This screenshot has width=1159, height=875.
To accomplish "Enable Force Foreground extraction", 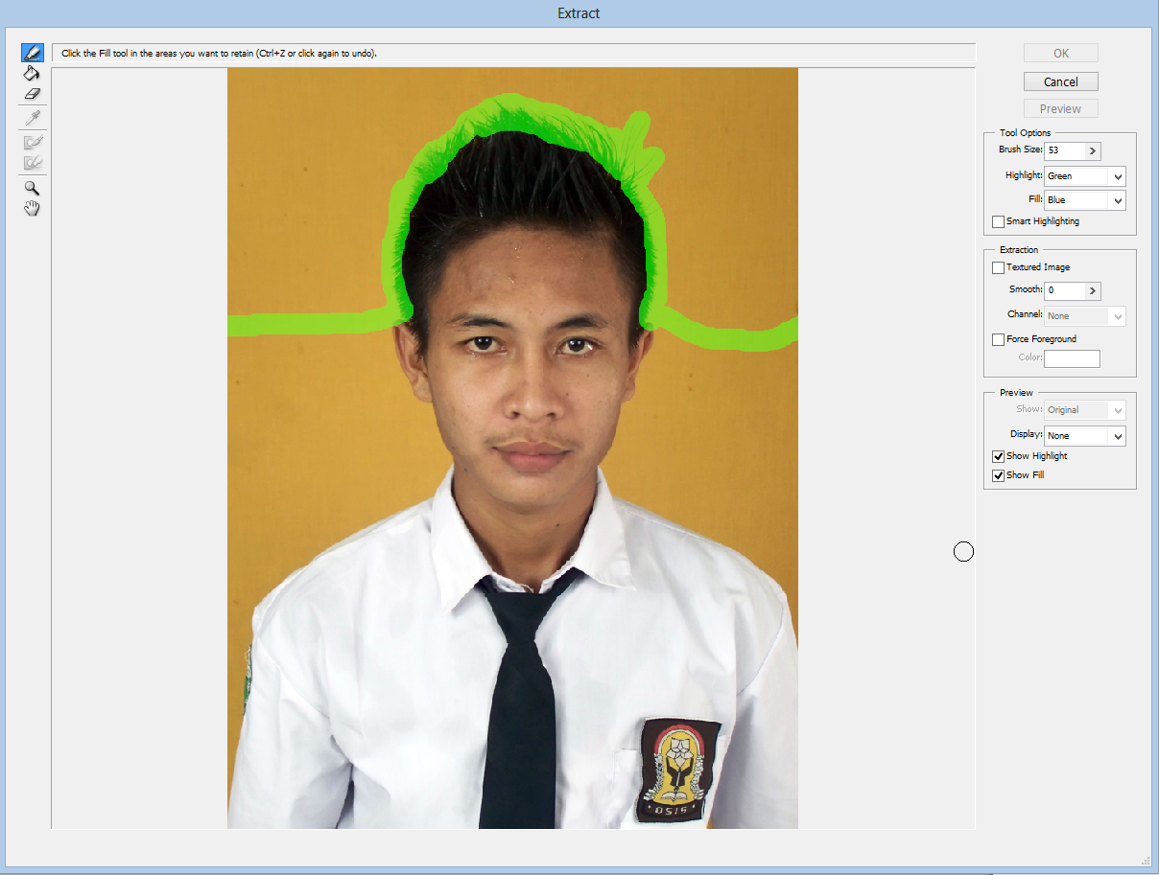I will [998, 339].
